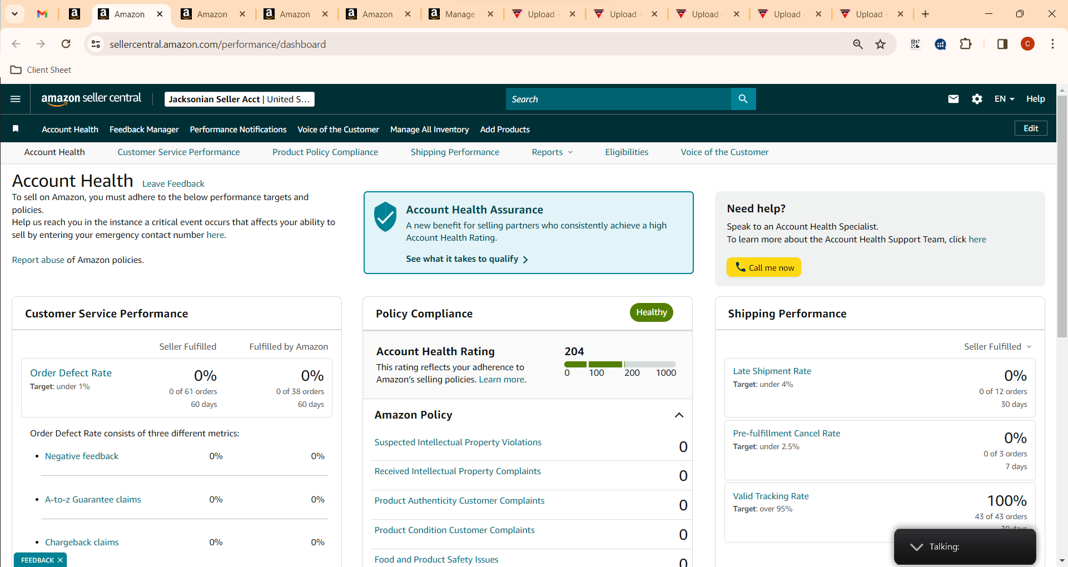Open the Client Sheet bookmark folder
The image size is (1068, 567).
click(x=41, y=70)
